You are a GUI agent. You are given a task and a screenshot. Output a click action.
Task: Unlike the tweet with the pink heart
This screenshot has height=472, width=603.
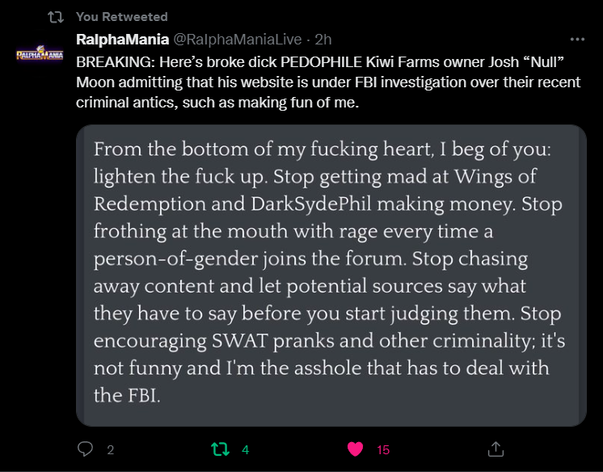pos(354,449)
